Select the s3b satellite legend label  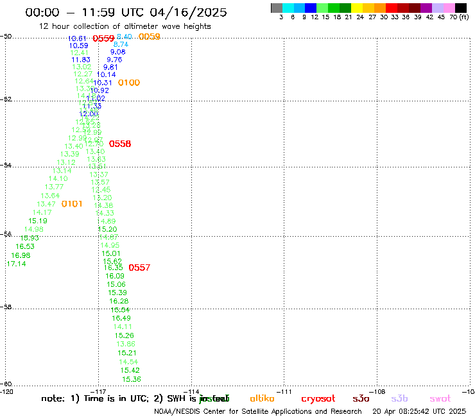click(399, 398)
